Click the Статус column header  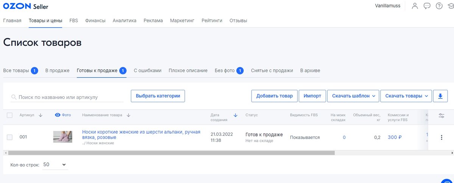252,115
